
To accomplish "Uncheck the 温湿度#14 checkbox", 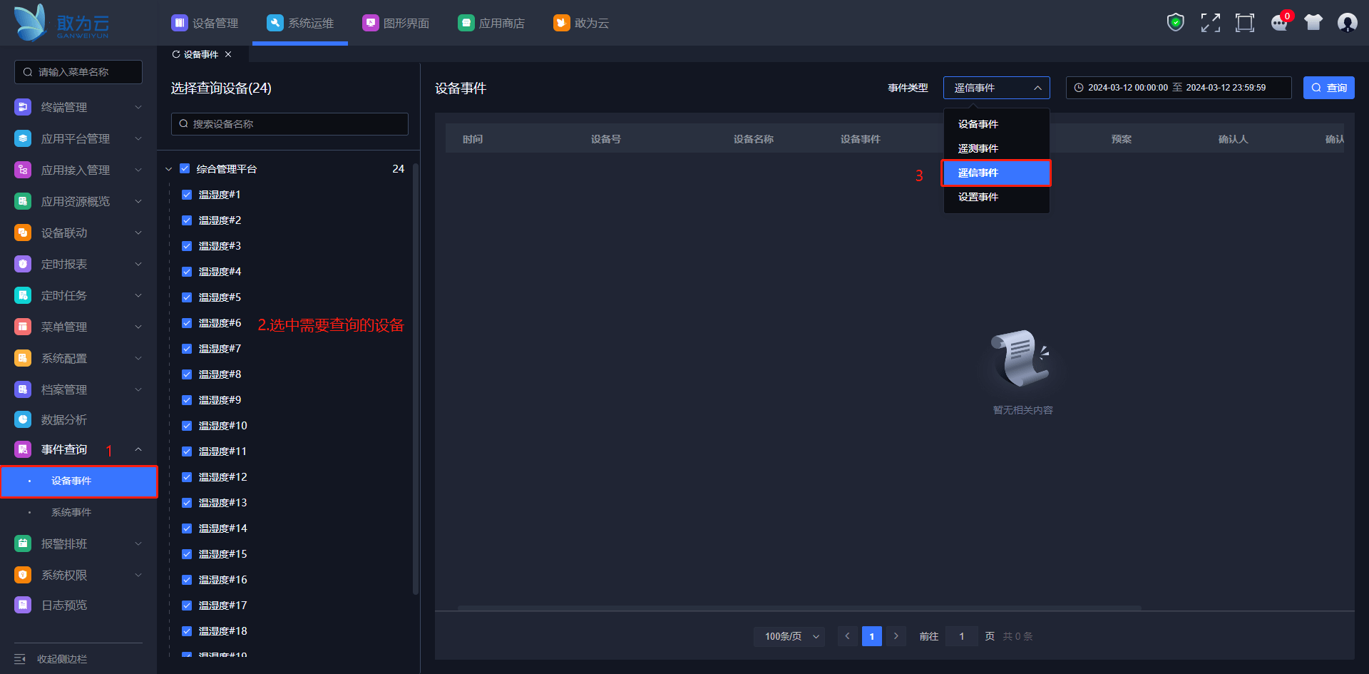I will pyautogui.click(x=187, y=529).
